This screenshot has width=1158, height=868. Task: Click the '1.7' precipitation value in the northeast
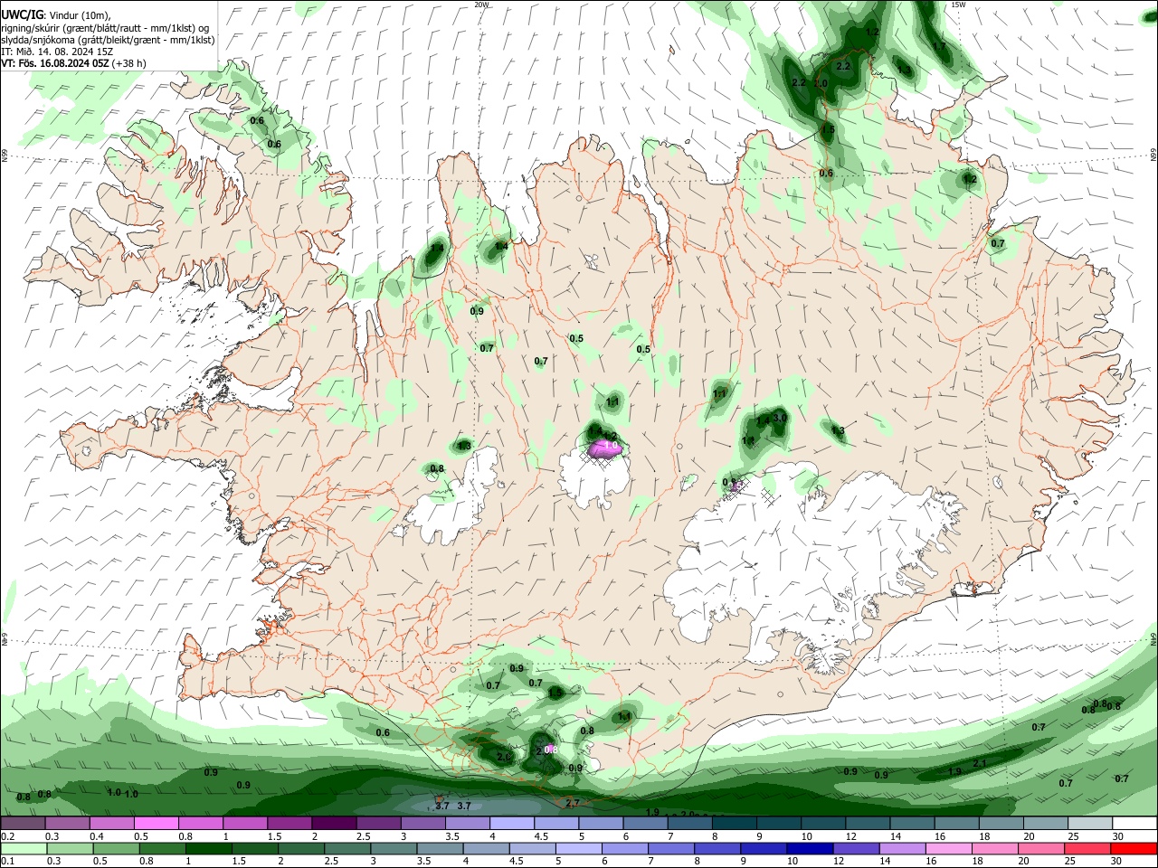[939, 46]
